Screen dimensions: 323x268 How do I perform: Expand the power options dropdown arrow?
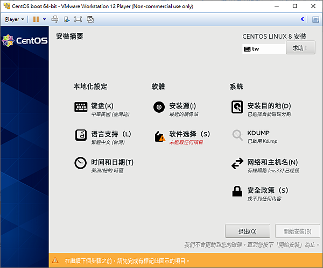[44, 19]
